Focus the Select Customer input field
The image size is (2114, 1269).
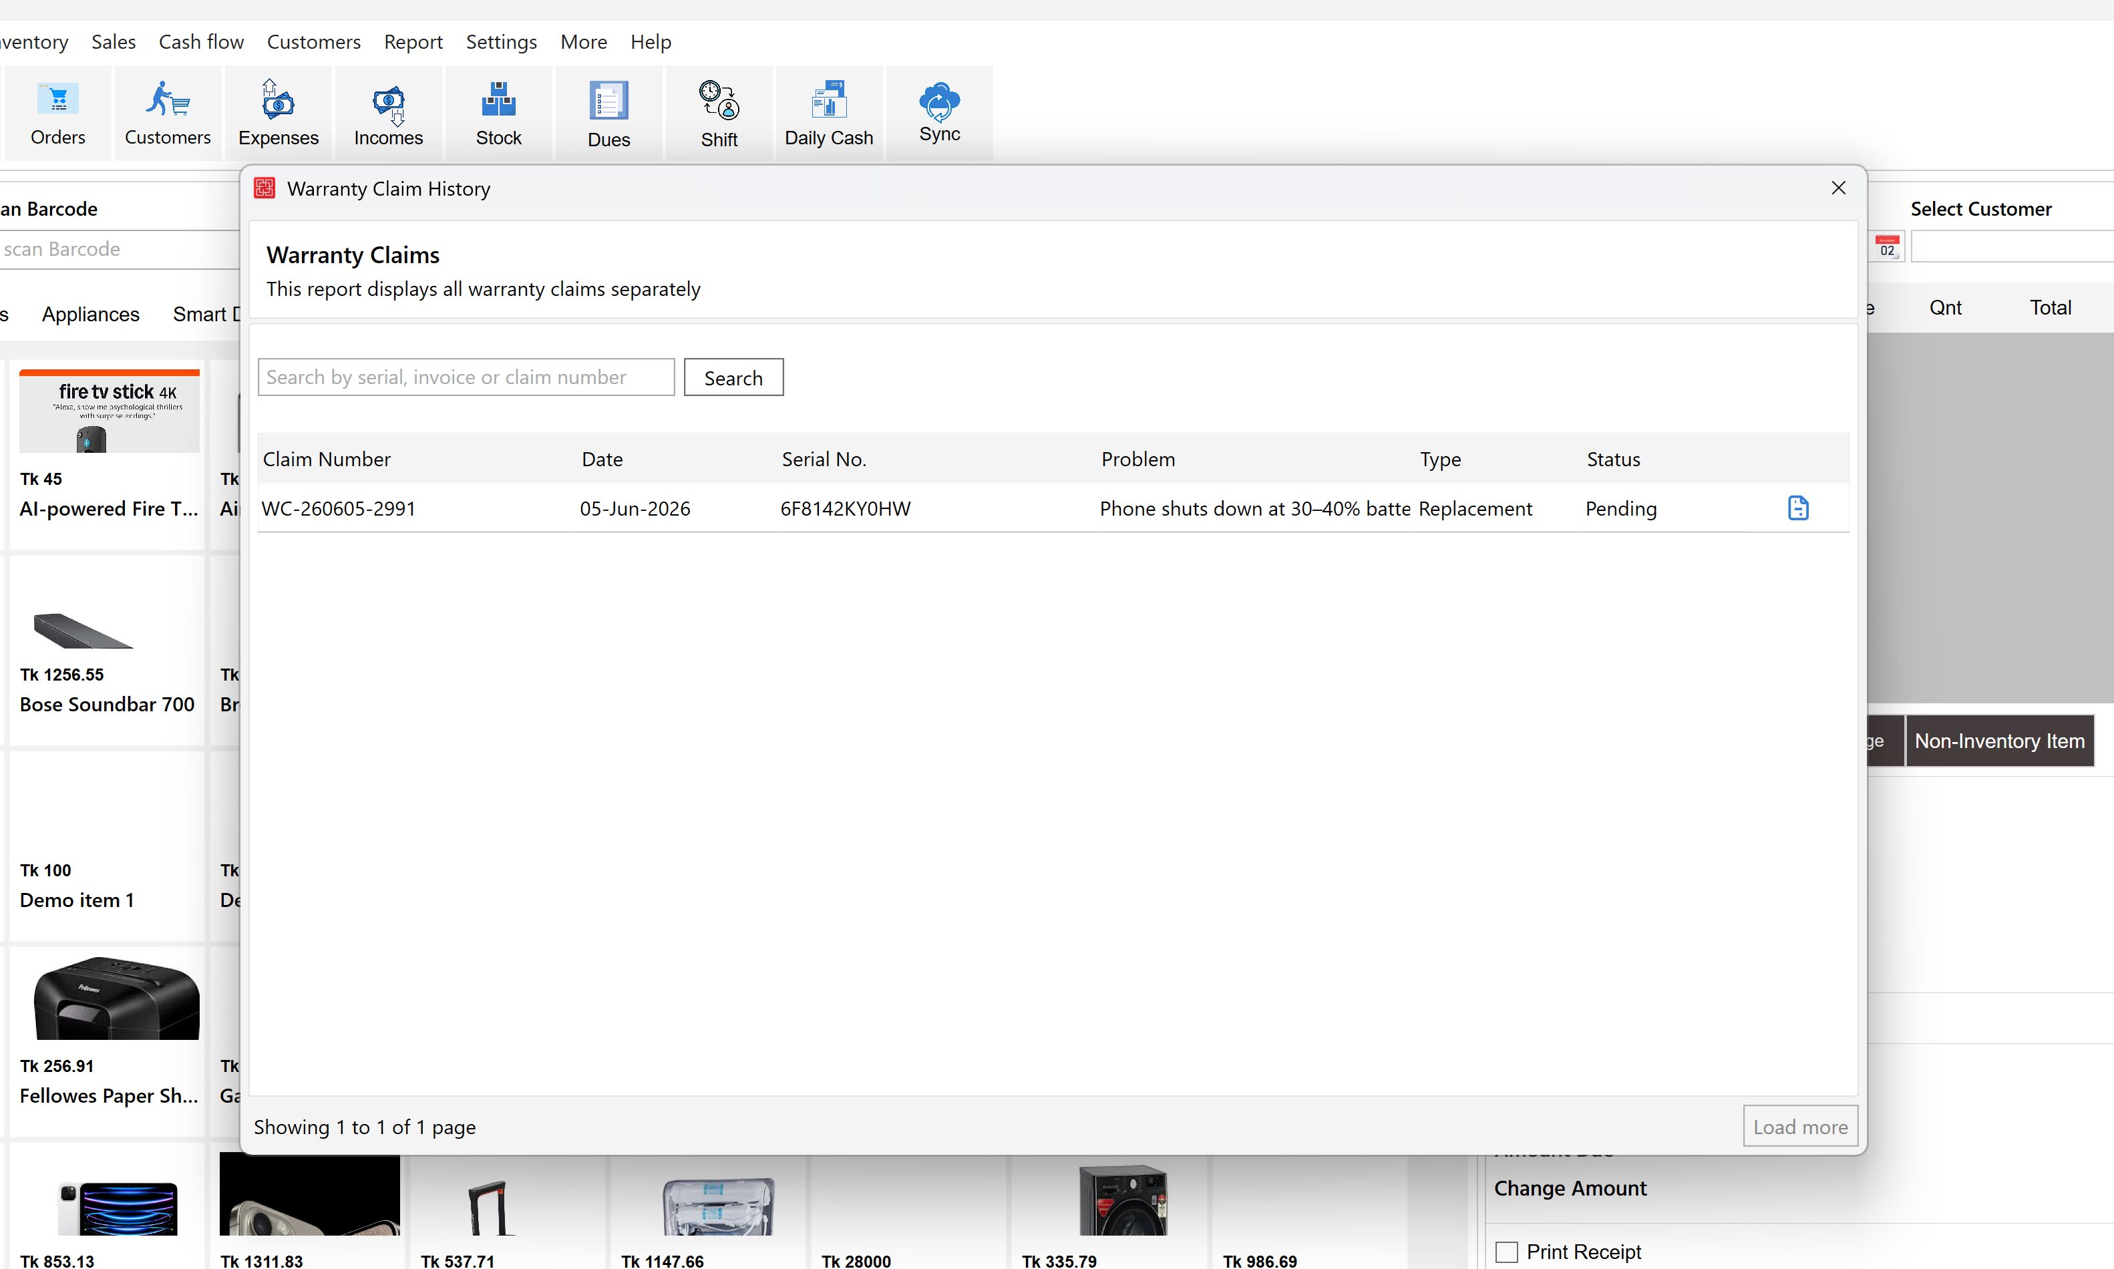[2012, 247]
